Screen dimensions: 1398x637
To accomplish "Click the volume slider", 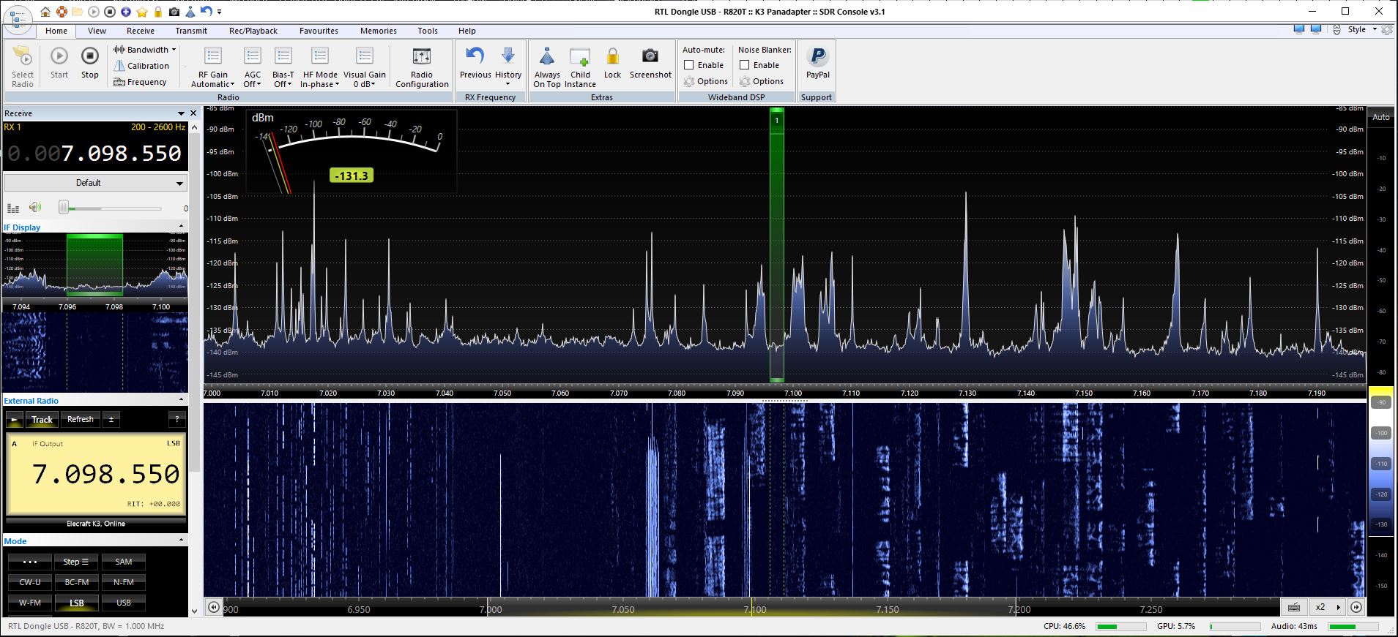I will [110, 208].
